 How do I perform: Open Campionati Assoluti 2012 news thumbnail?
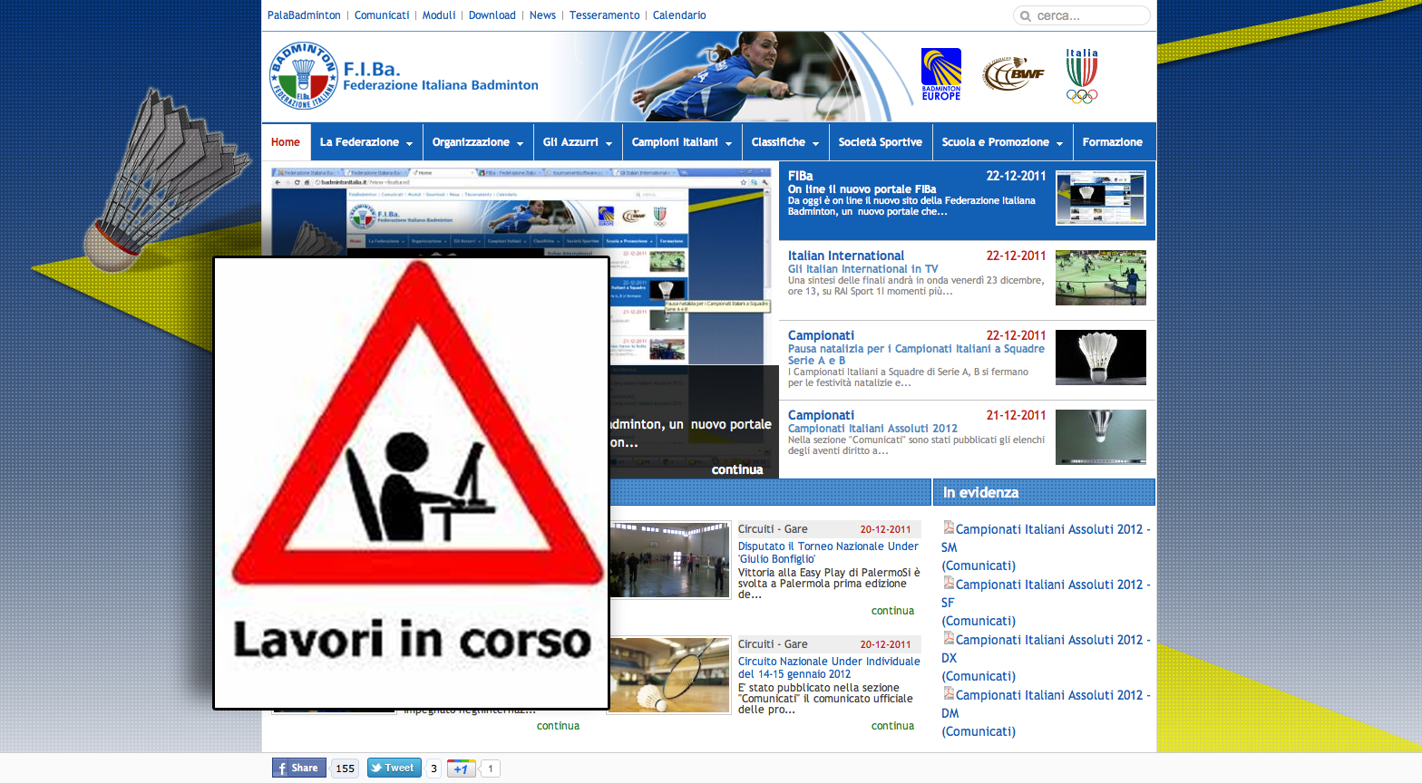click(x=1101, y=437)
